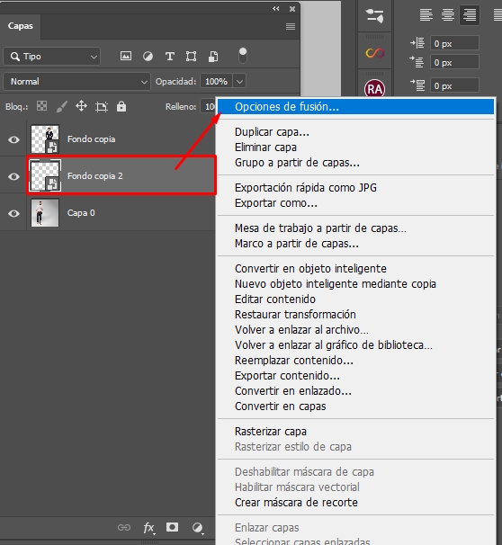Lock artboard nesting icon
The width and height of the screenshot is (502, 545).
point(102,107)
